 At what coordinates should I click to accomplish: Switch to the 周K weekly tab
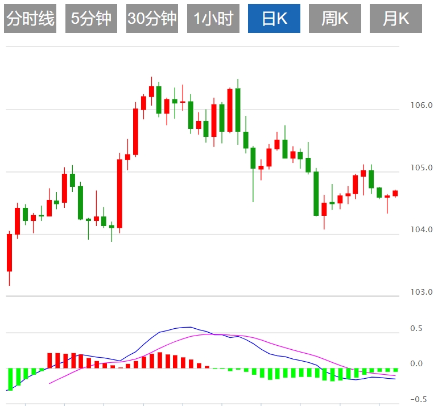[x=334, y=19]
